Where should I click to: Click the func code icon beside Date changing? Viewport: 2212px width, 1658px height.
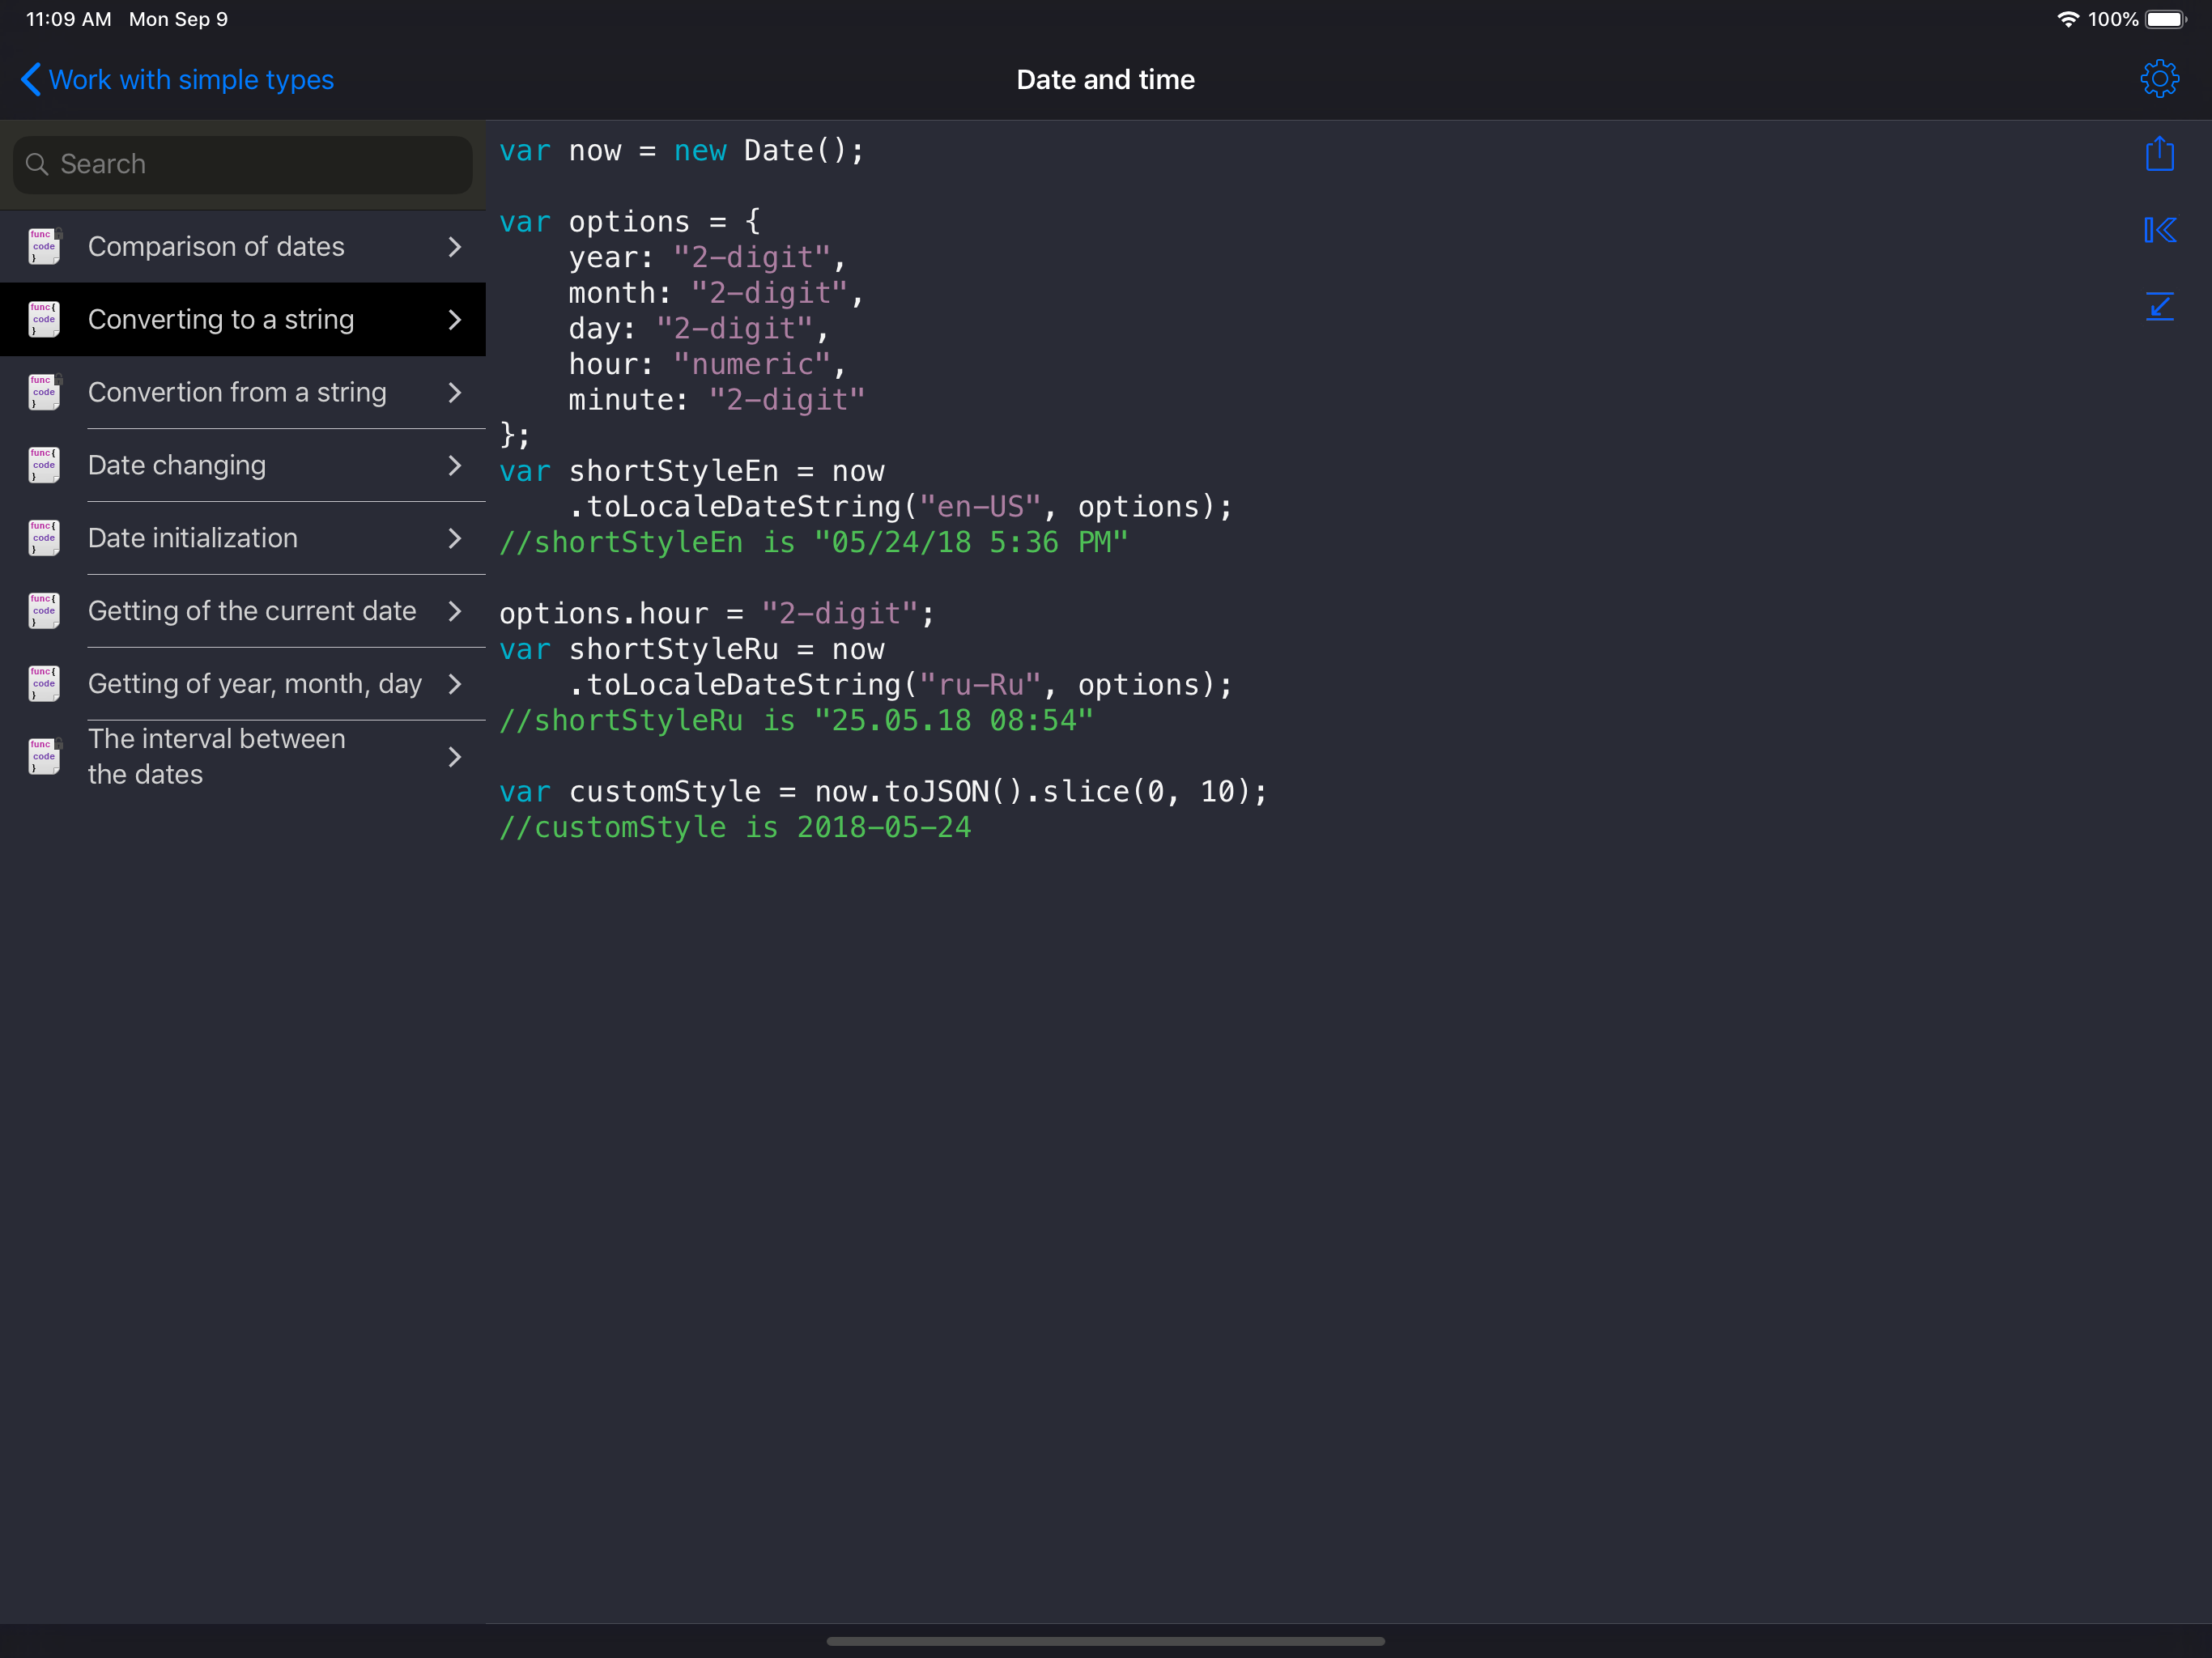pos(43,464)
